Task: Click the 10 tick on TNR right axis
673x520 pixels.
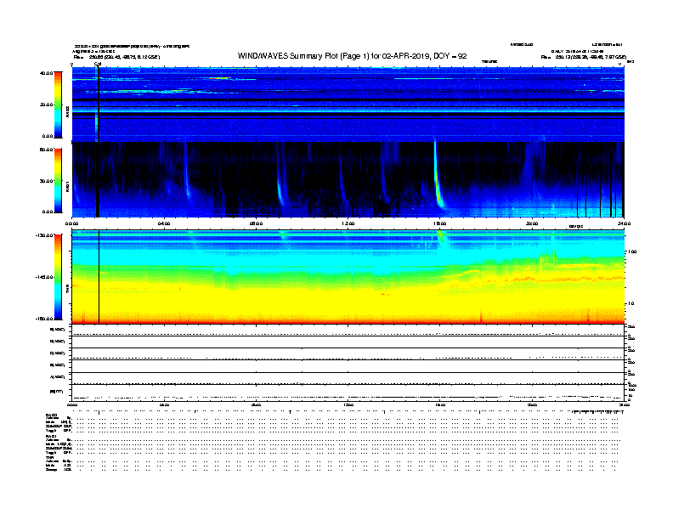Action: [631, 304]
